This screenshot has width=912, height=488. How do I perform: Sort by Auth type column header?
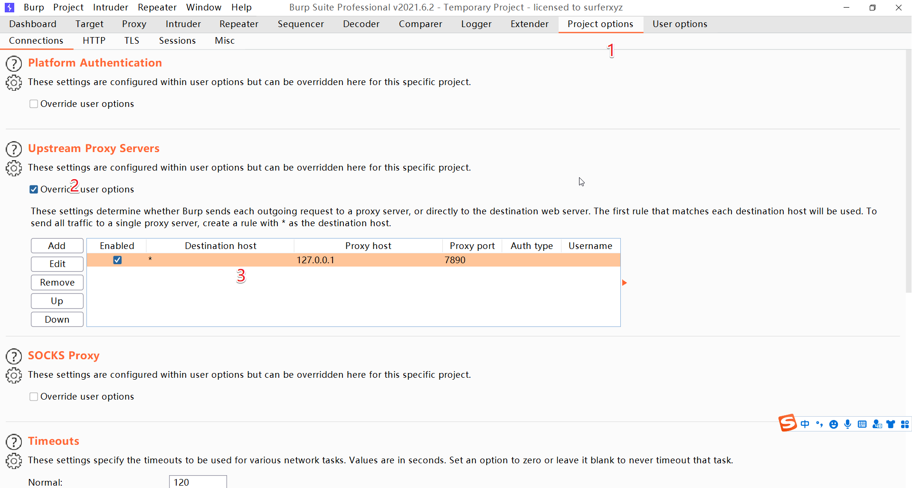point(532,246)
